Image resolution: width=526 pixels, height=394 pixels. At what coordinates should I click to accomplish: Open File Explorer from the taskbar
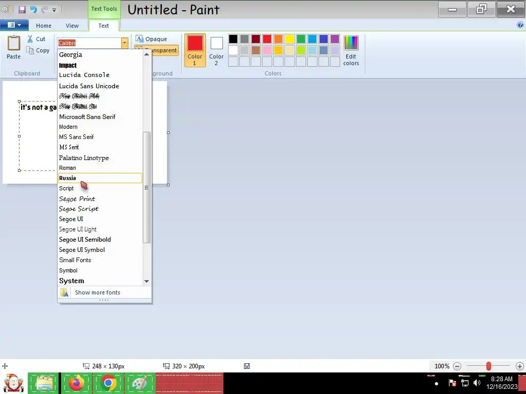pyautogui.click(x=44, y=383)
